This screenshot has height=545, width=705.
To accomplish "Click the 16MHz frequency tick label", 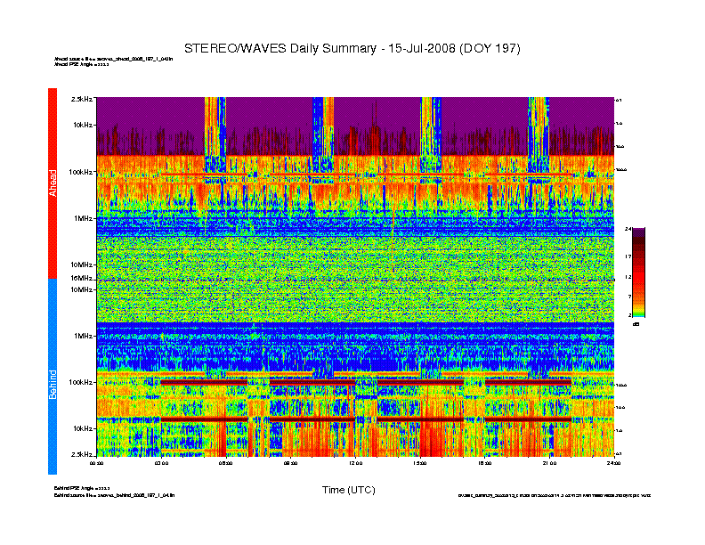I will [x=82, y=278].
